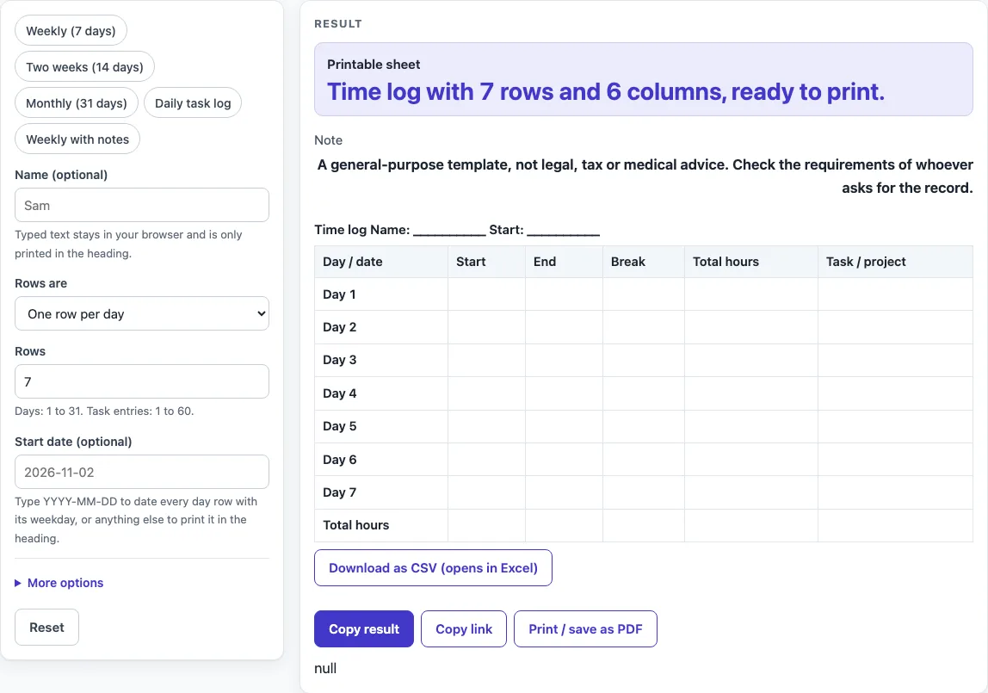This screenshot has height=693, width=988.
Task: Open the Rows are dropdown
Action: [x=142, y=313]
